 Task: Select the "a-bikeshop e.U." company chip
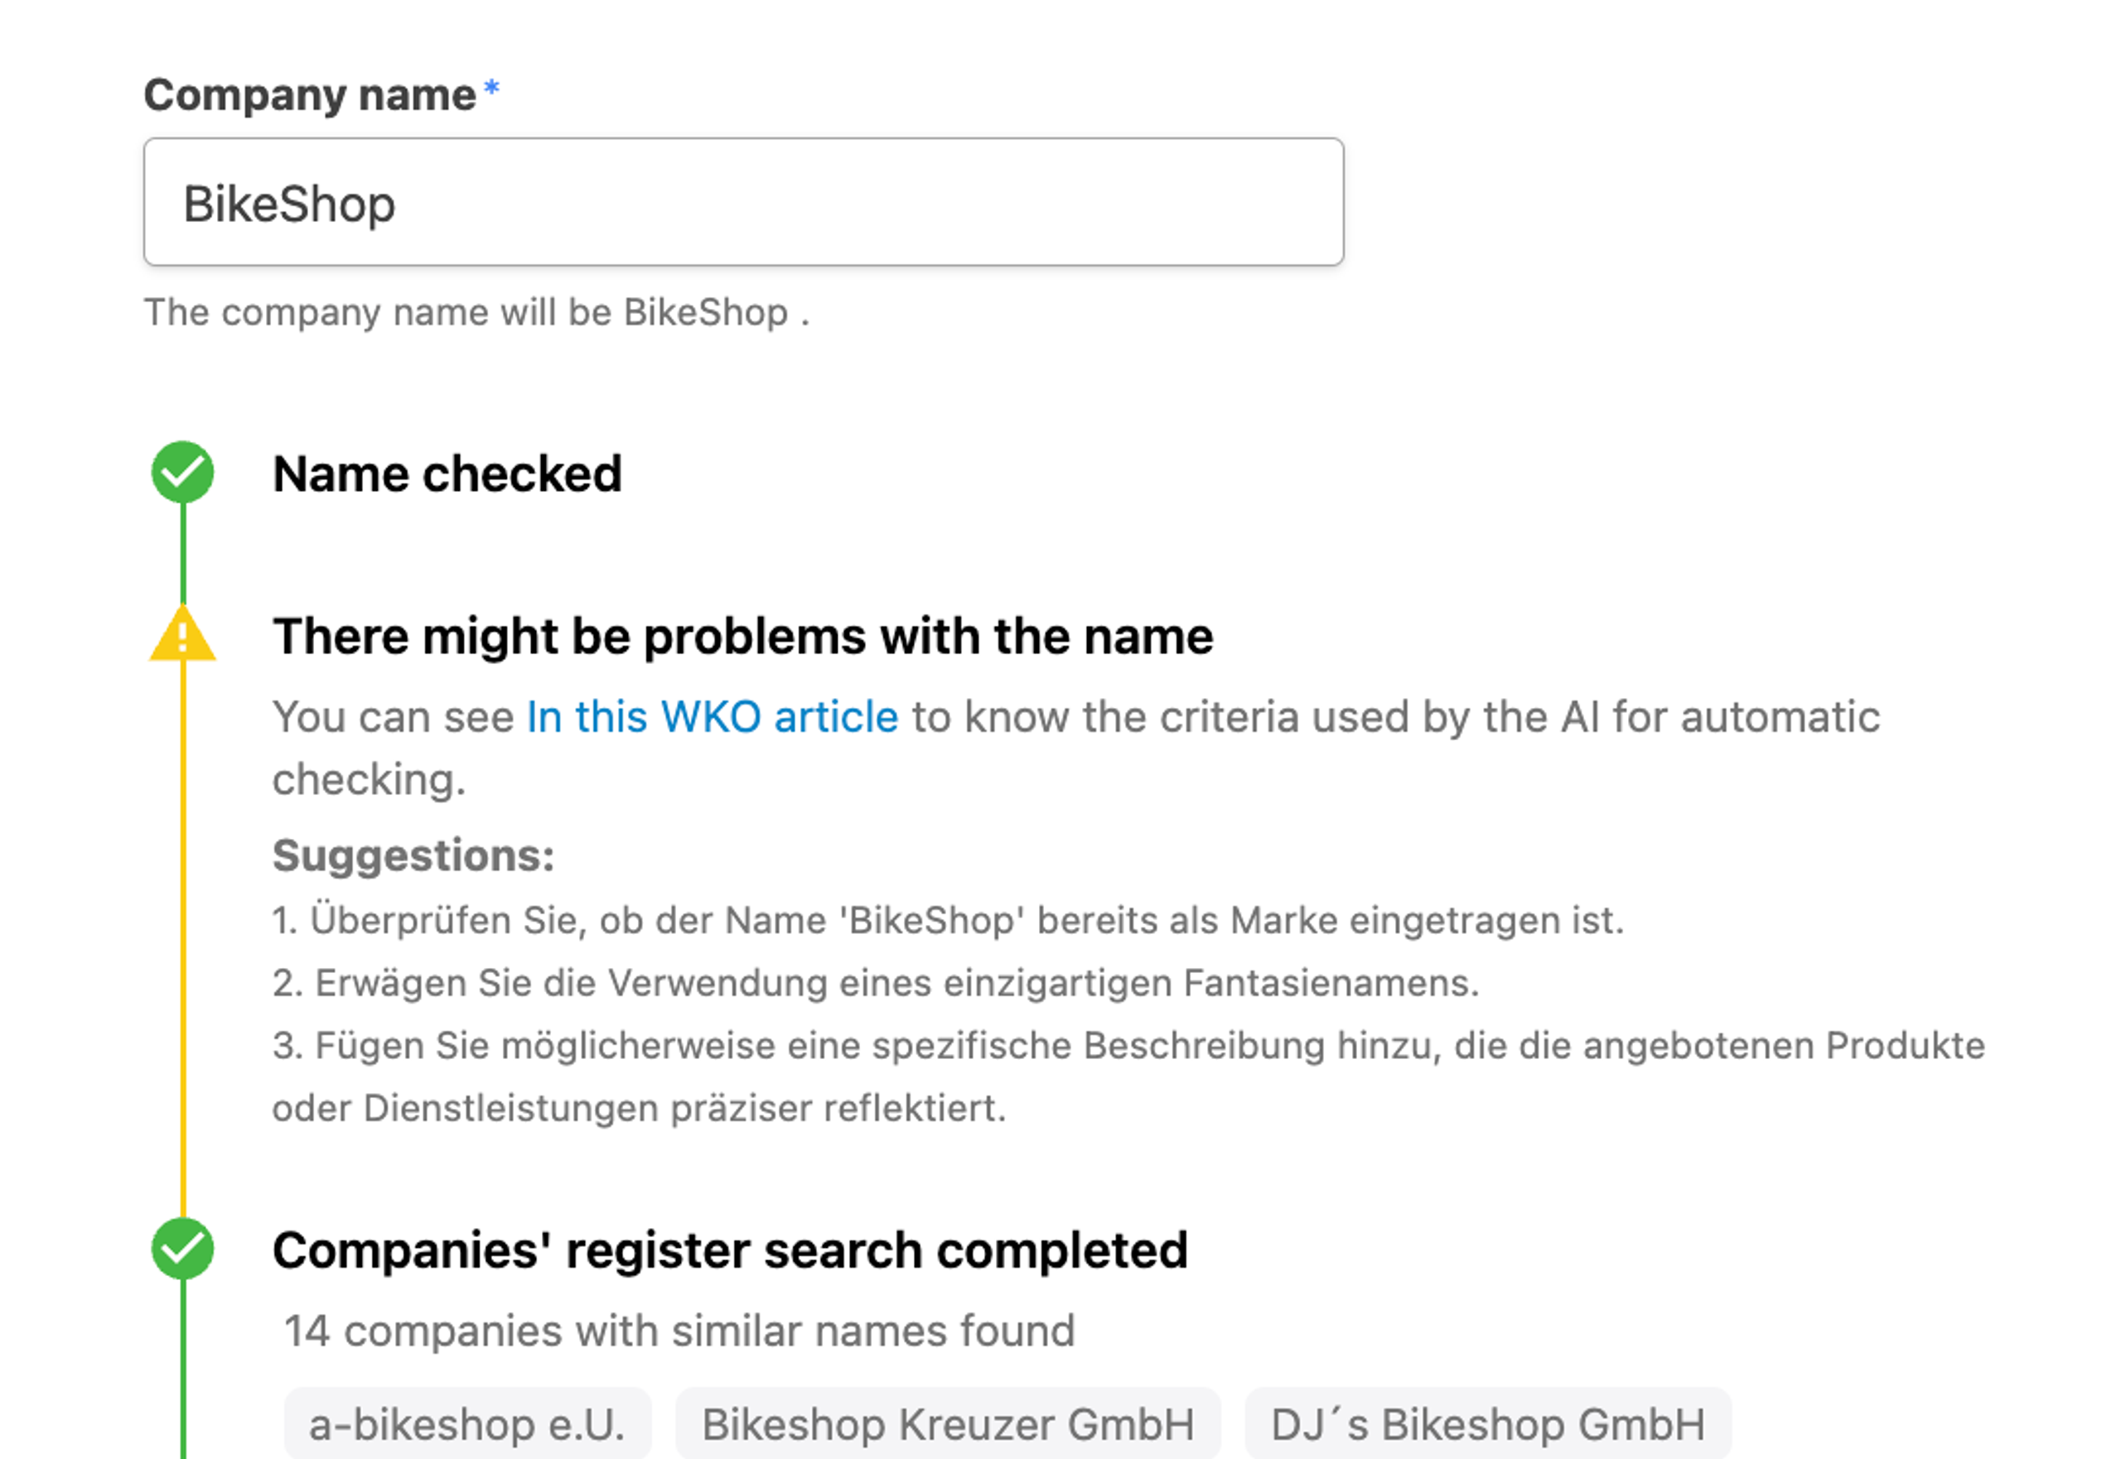pyautogui.click(x=467, y=1423)
